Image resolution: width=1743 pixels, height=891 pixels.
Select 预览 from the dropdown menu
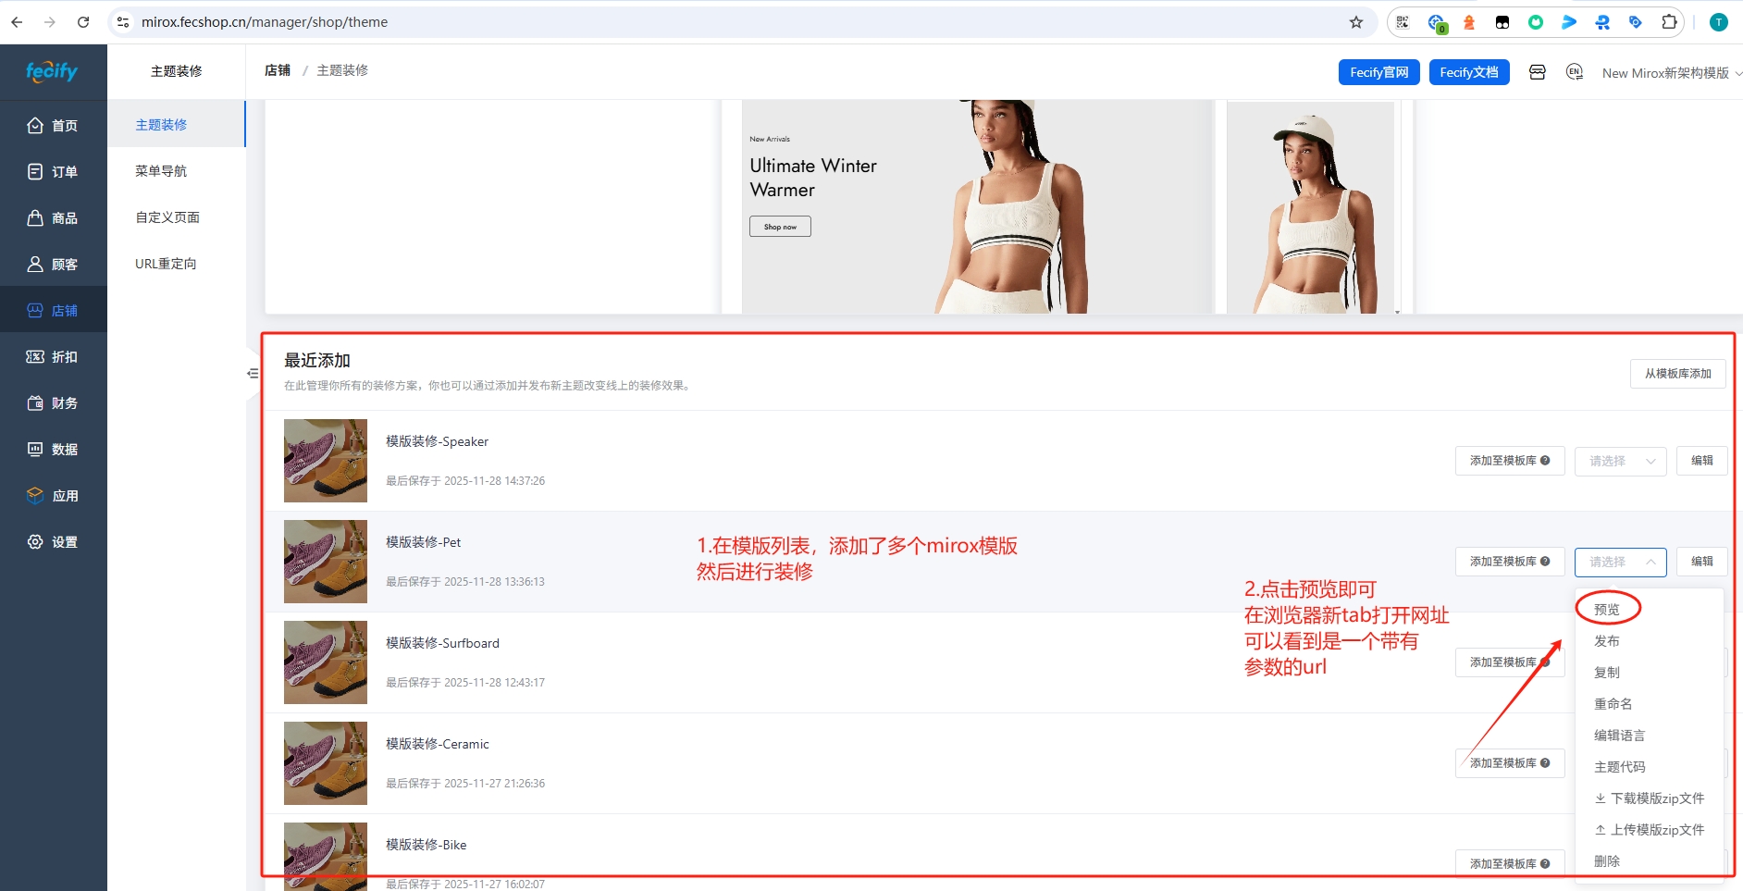coord(1607,609)
